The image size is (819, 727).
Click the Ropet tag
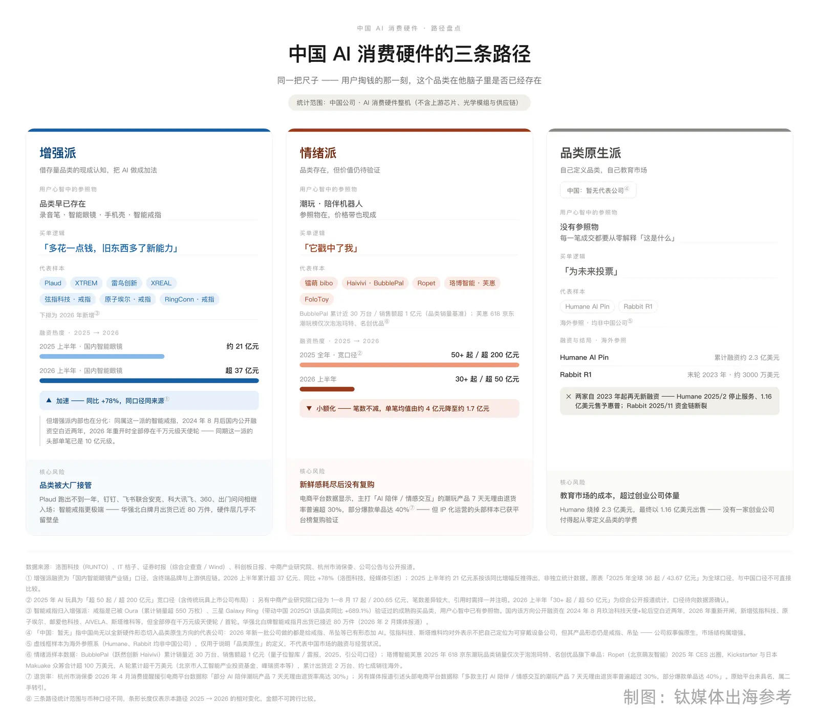pyautogui.click(x=426, y=283)
